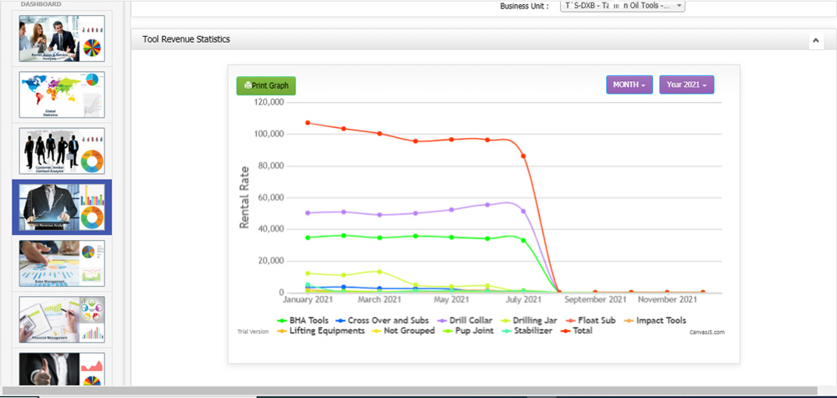This screenshot has width=837, height=398.
Task: Click the Total line's January 2021 data point
Action: point(308,123)
